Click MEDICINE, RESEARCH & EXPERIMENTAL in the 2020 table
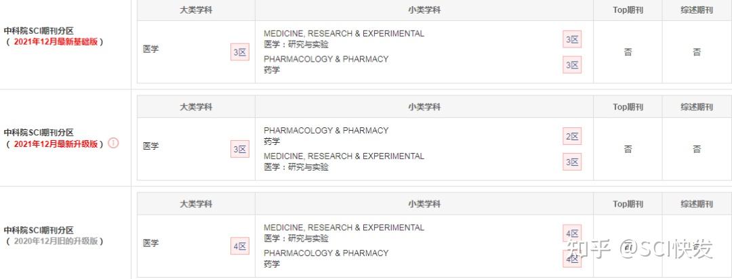732x279 pixels. tap(344, 228)
